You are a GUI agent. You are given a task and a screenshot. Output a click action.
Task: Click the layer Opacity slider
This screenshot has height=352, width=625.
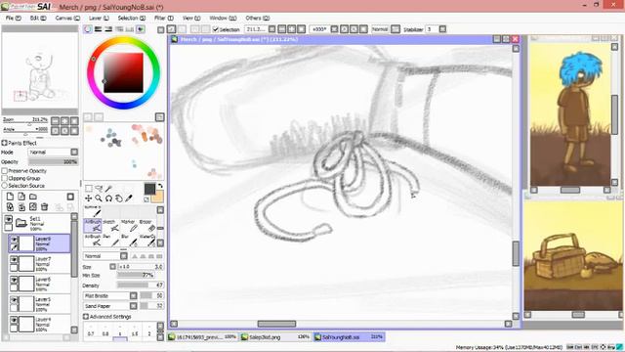(x=53, y=161)
